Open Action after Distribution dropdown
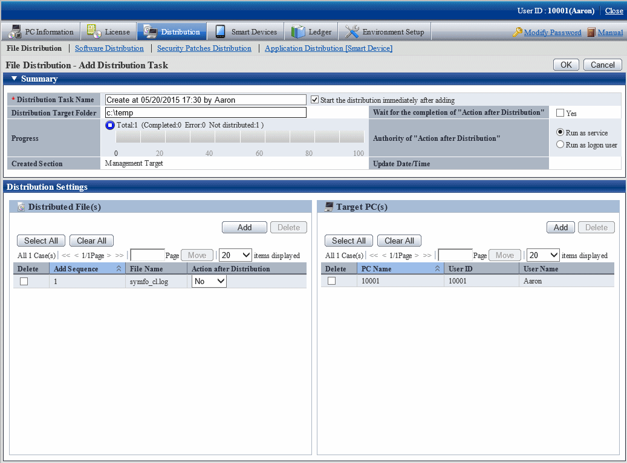 [209, 281]
